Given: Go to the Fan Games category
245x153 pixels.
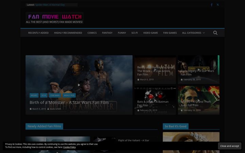Looking at the screenshot, I should [x=170, y=33].
